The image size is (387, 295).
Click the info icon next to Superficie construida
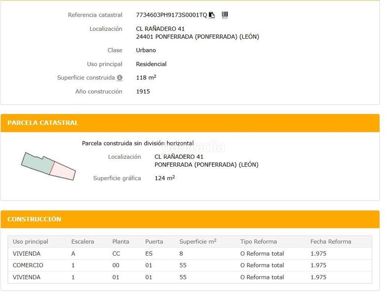click(119, 78)
